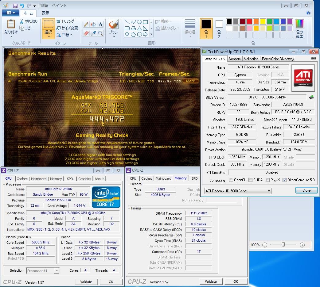
Task: Switch to the 表示 (View) ribbon tab
Action: tap(45, 13)
